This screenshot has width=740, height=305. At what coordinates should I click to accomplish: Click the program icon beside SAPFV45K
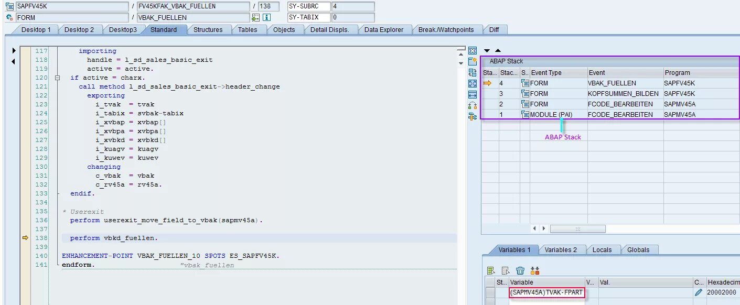pos(9,6)
